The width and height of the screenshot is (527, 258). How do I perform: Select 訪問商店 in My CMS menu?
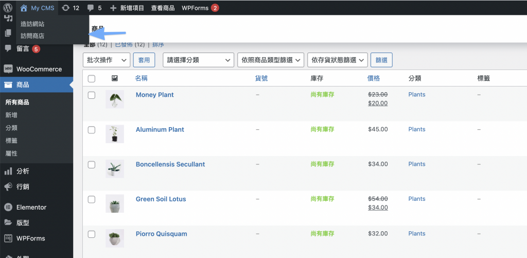click(x=32, y=36)
